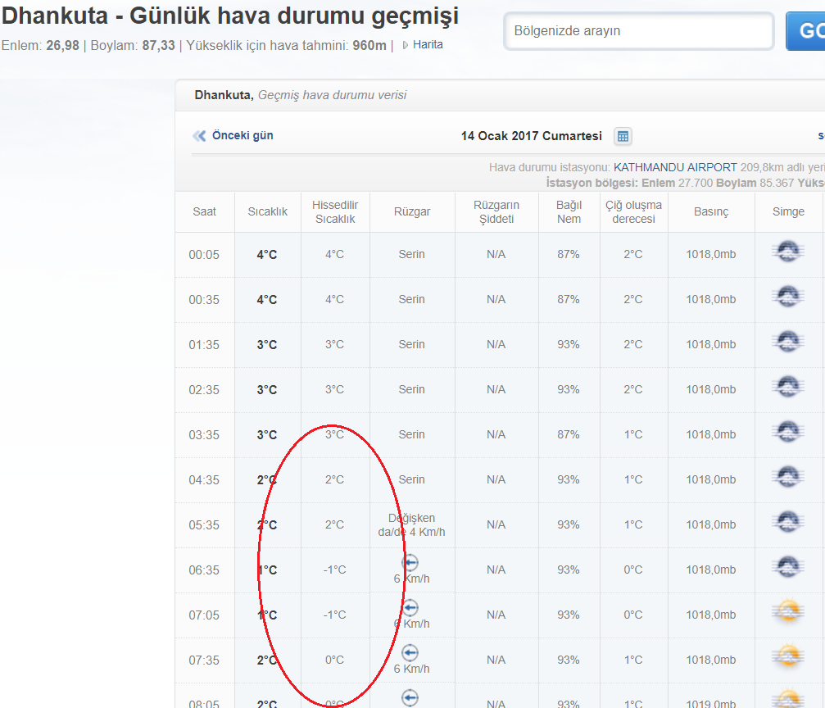This screenshot has width=825, height=708.
Task: Click the date heading 14 Ocak 2017 Cumartesi
Action: [532, 136]
